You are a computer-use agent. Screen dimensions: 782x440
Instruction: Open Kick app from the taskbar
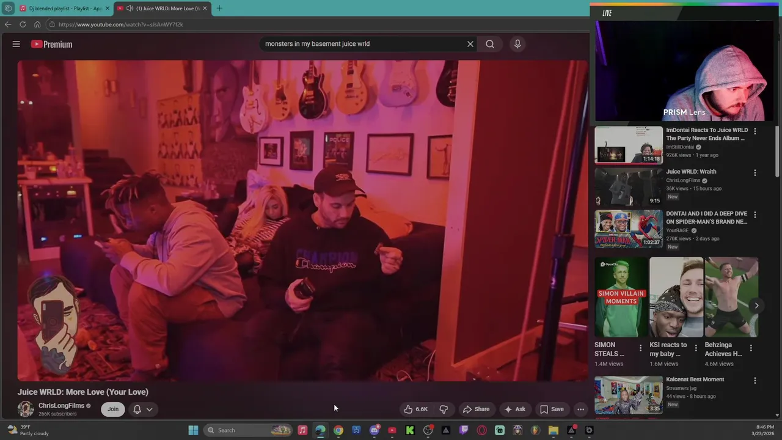(x=410, y=430)
